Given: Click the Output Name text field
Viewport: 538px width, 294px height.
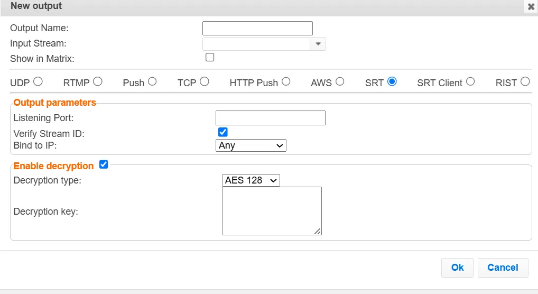Looking at the screenshot, I should [257, 28].
